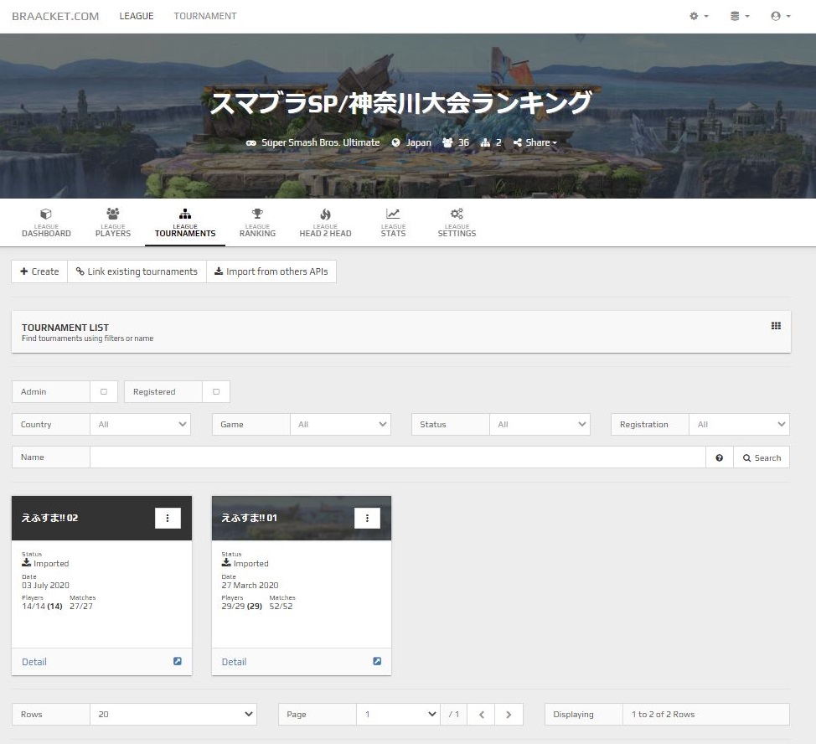Open the えふすま!! 01 tournament title
This screenshot has height=744, width=816.
click(250, 518)
